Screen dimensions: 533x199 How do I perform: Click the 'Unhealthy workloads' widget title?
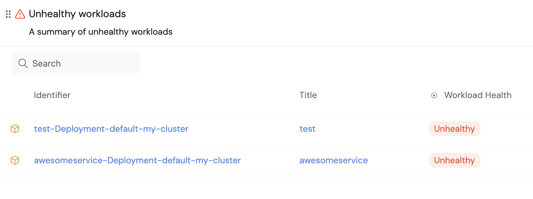point(77,14)
